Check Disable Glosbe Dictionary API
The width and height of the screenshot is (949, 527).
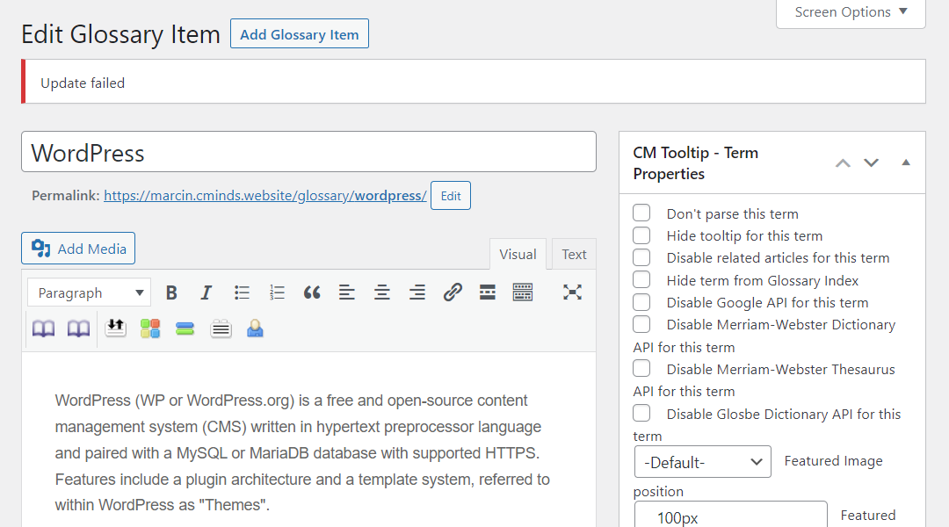click(641, 413)
